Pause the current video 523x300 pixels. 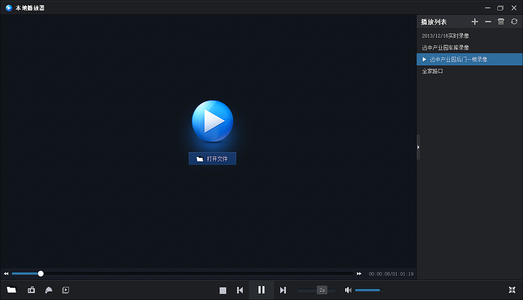261,290
